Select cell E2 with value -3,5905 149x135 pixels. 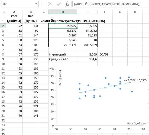(87, 26)
